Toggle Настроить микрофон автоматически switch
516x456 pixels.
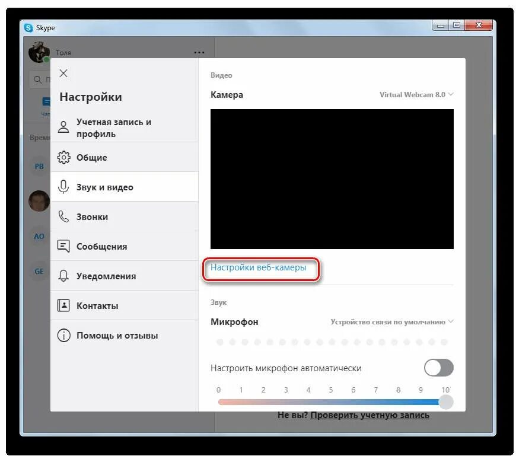coord(439,368)
